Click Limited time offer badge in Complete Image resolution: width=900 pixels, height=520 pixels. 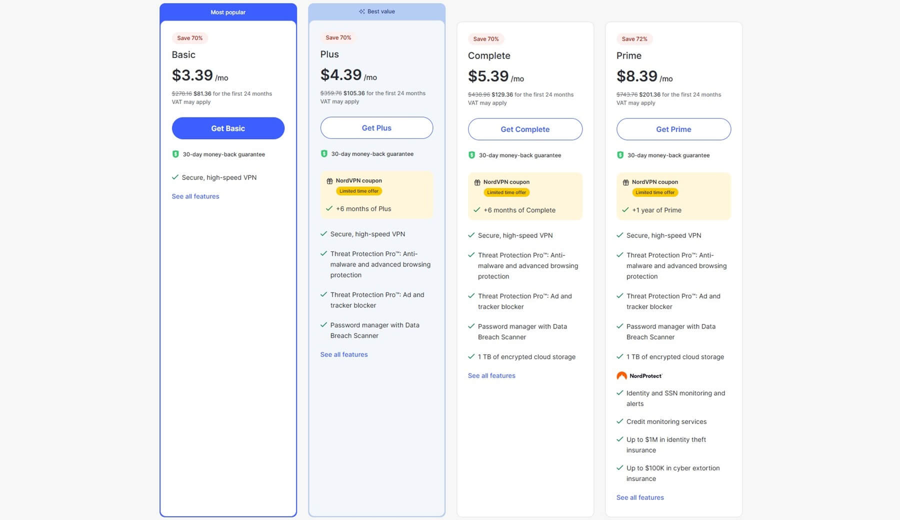[x=506, y=192]
